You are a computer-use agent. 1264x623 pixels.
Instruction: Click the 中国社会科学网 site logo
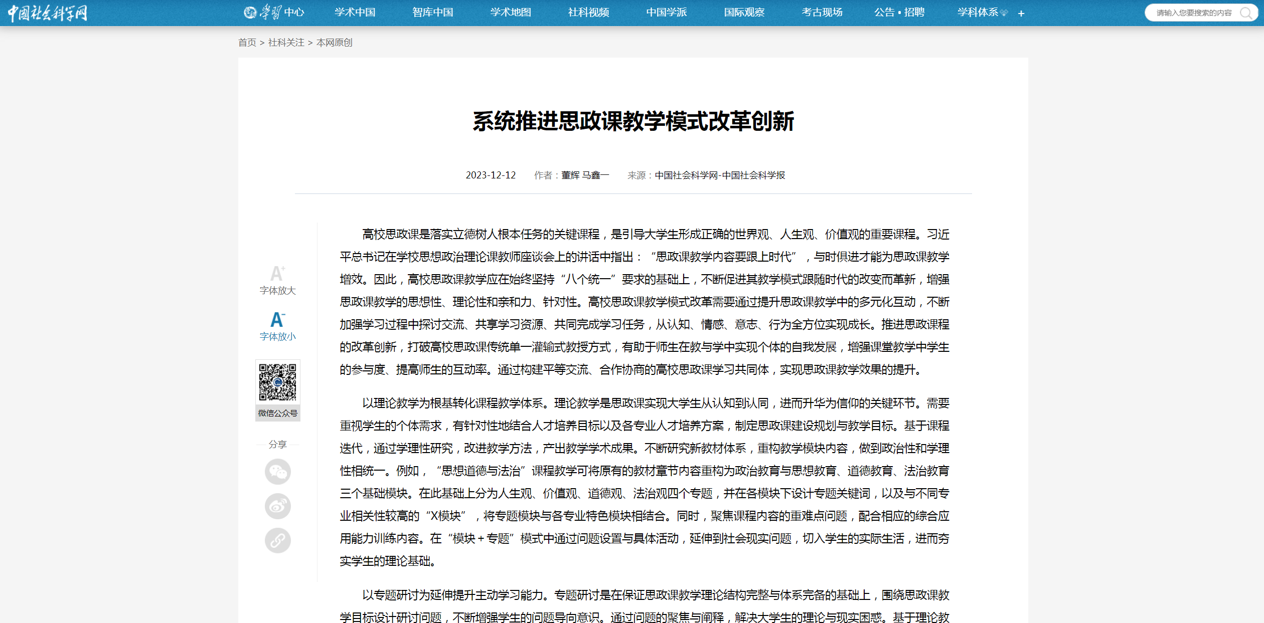pyautogui.click(x=48, y=13)
